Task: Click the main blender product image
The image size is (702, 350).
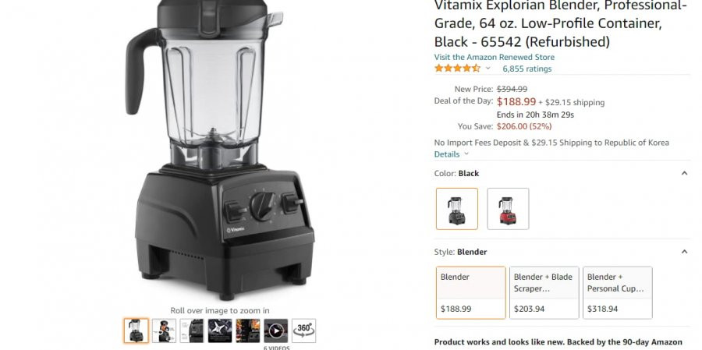Action: pos(220,150)
